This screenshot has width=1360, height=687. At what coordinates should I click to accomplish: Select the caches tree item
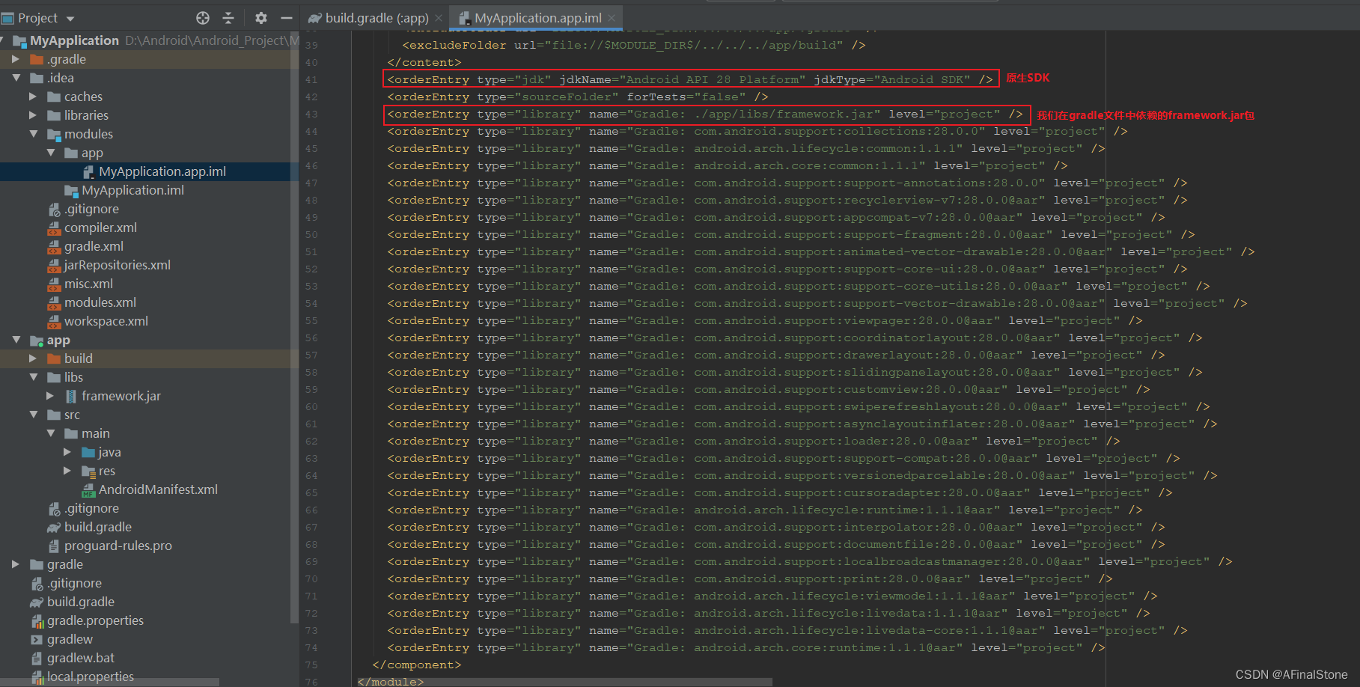pos(83,97)
